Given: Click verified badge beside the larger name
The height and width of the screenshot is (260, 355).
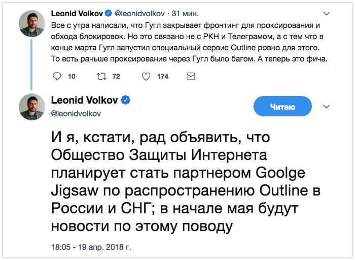Looking at the screenshot, I should click(x=126, y=101).
